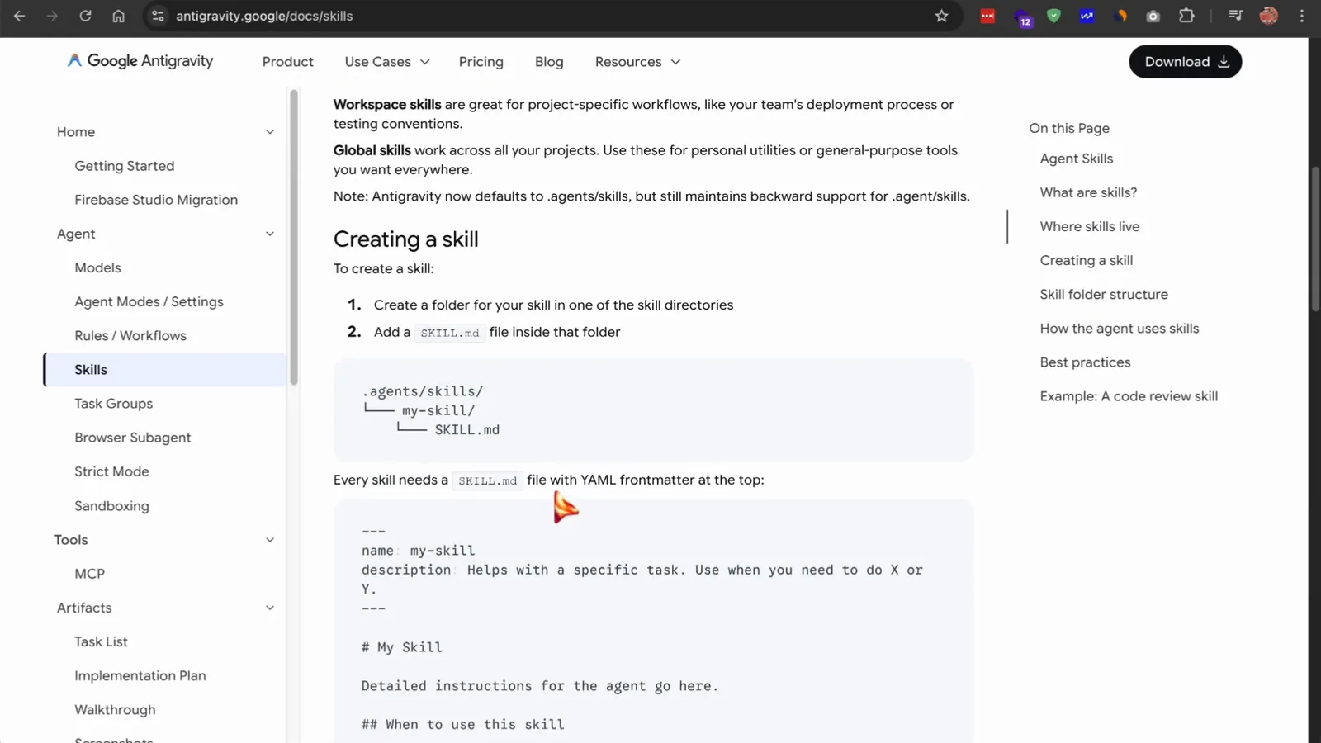Viewport: 1321px width, 743px height.
Task: Open the Task List page
Action: click(x=101, y=641)
